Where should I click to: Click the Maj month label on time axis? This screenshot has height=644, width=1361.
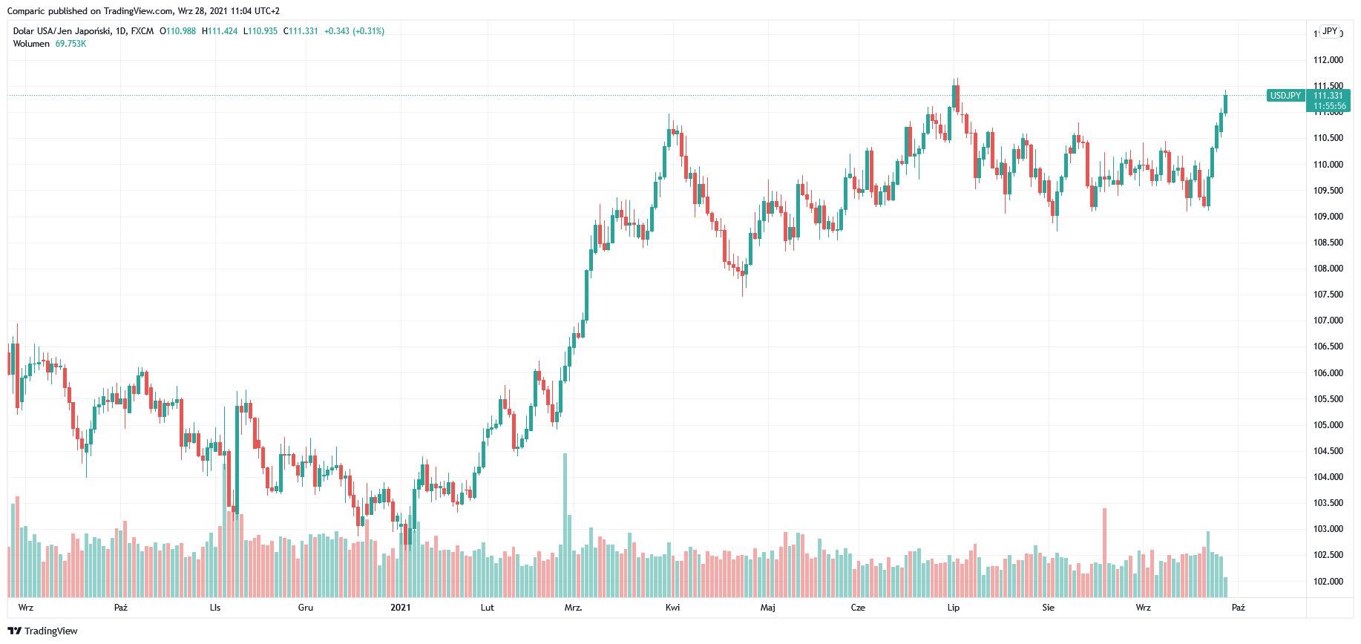(768, 608)
